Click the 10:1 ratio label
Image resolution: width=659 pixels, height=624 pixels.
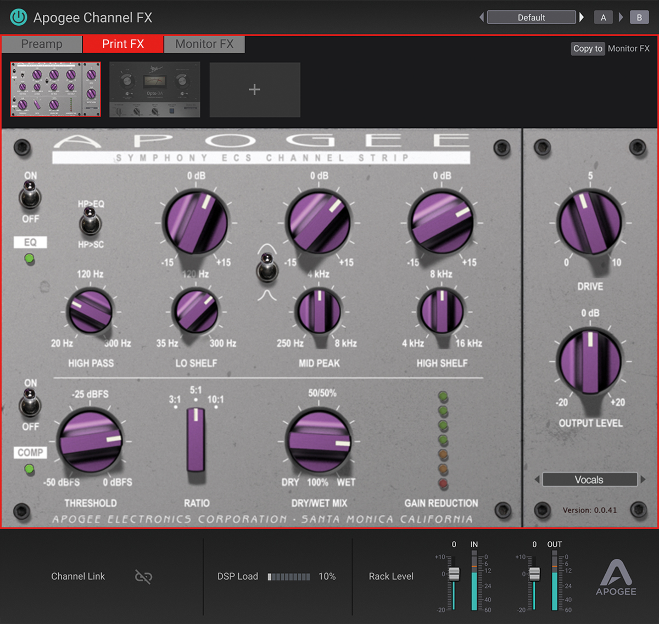coord(215,400)
